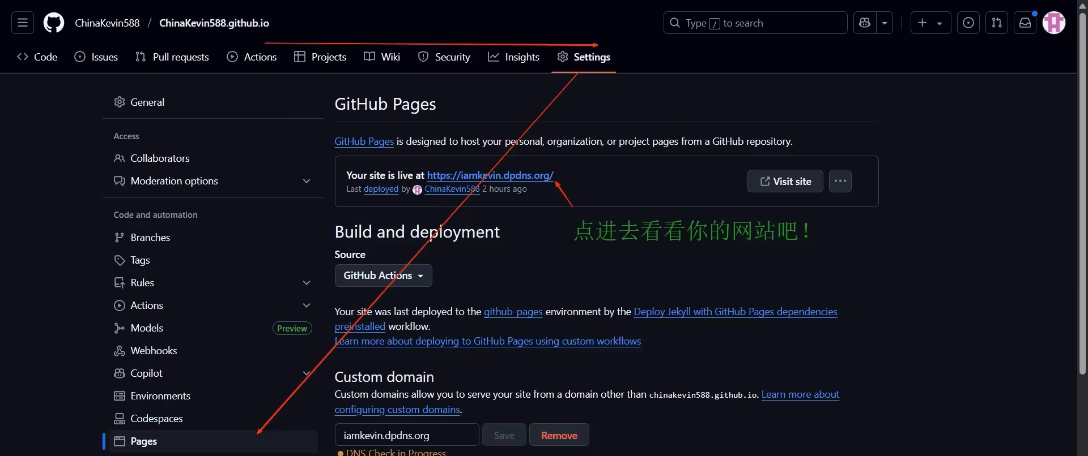Open live site URL iamkevin.dpdns.org
This screenshot has width=1088, height=456.
point(490,175)
